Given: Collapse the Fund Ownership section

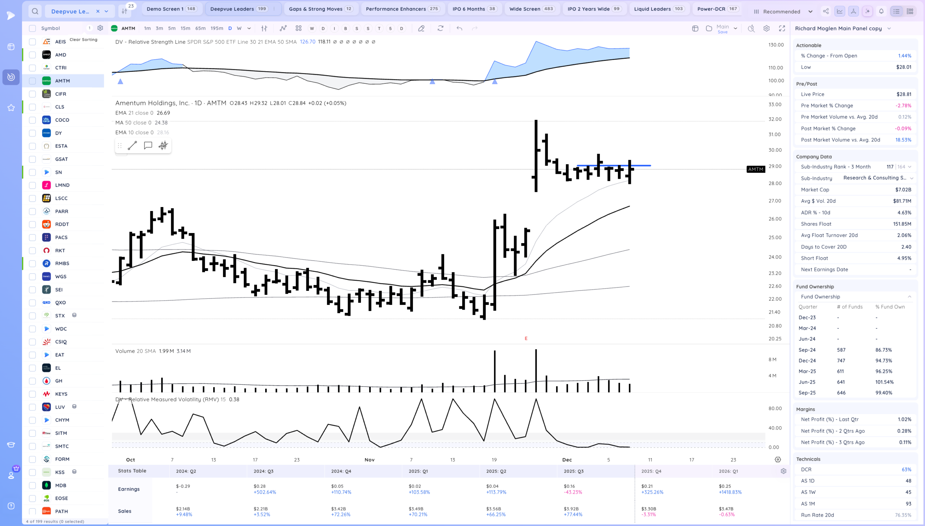Looking at the screenshot, I should 909,297.
